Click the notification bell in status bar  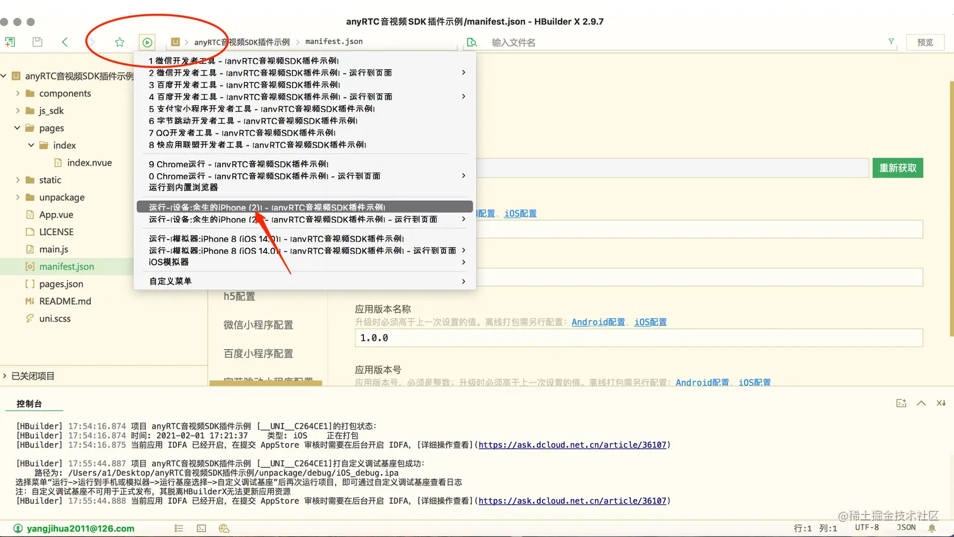tap(932, 528)
